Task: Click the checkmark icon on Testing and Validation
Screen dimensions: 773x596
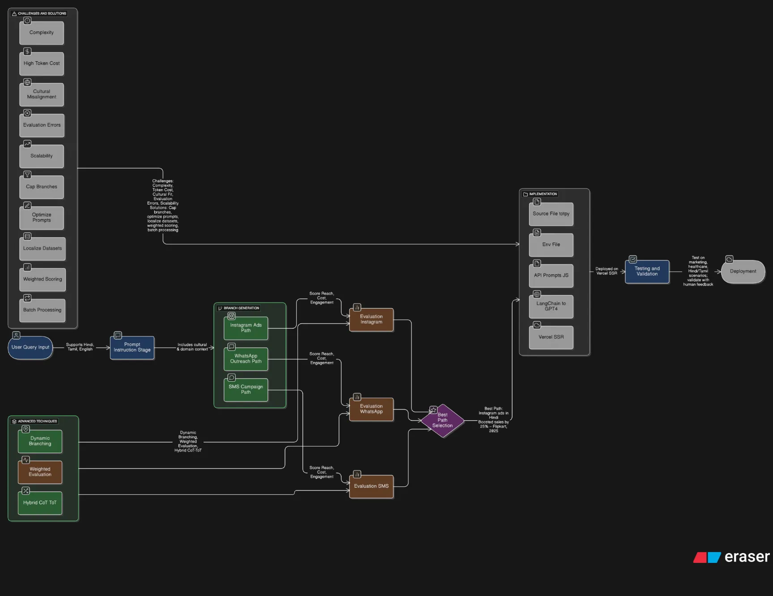Action: tap(633, 260)
